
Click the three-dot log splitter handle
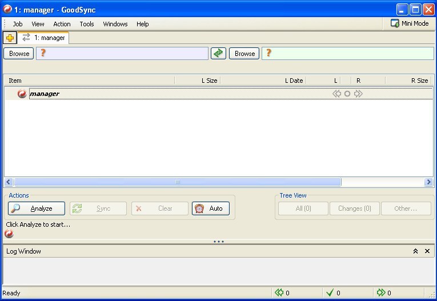pyautogui.click(x=219, y=242)
